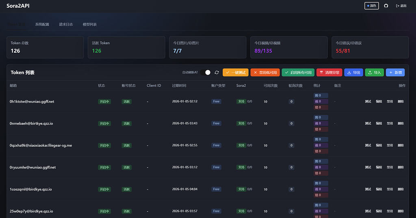The image size is (416, 218).
Task: Click the 今日图片/总图片 card showing 7/7
Action: [208, 47]
